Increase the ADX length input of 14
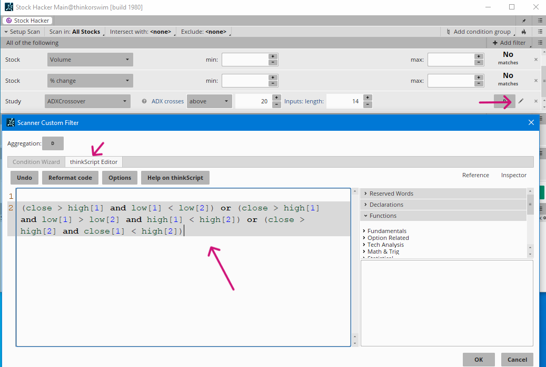 pos(368,98)
